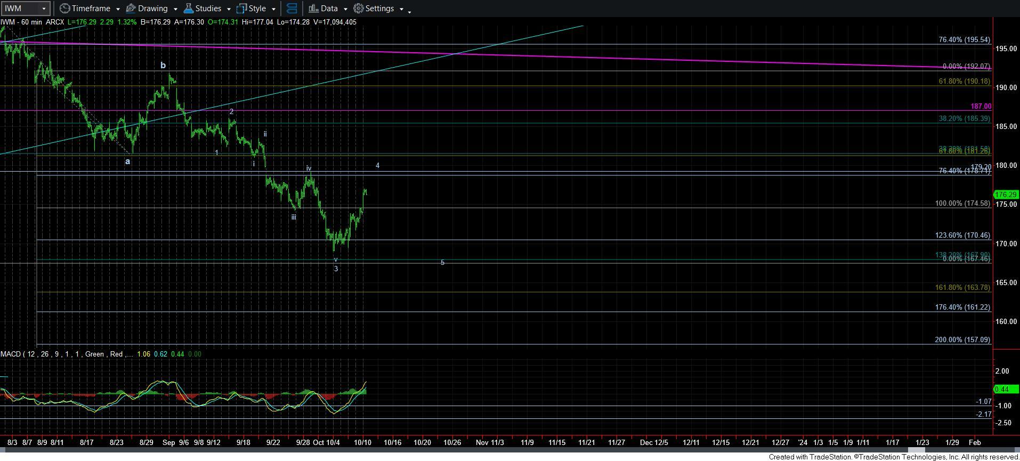Click the Drawing pencil icon
Screen dimensions: 1020x461
pyautogui.click(x=131, y=9)
